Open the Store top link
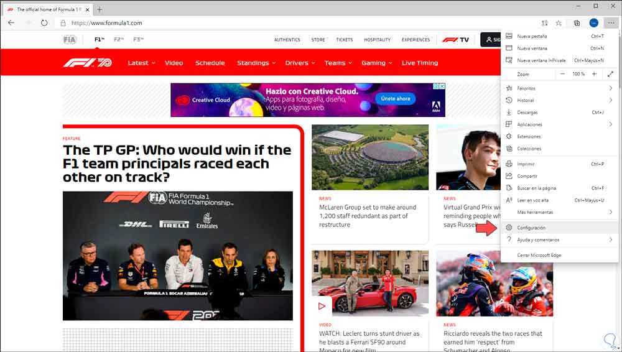The width and height of the screenshot is (622, 352). point(318,40)
